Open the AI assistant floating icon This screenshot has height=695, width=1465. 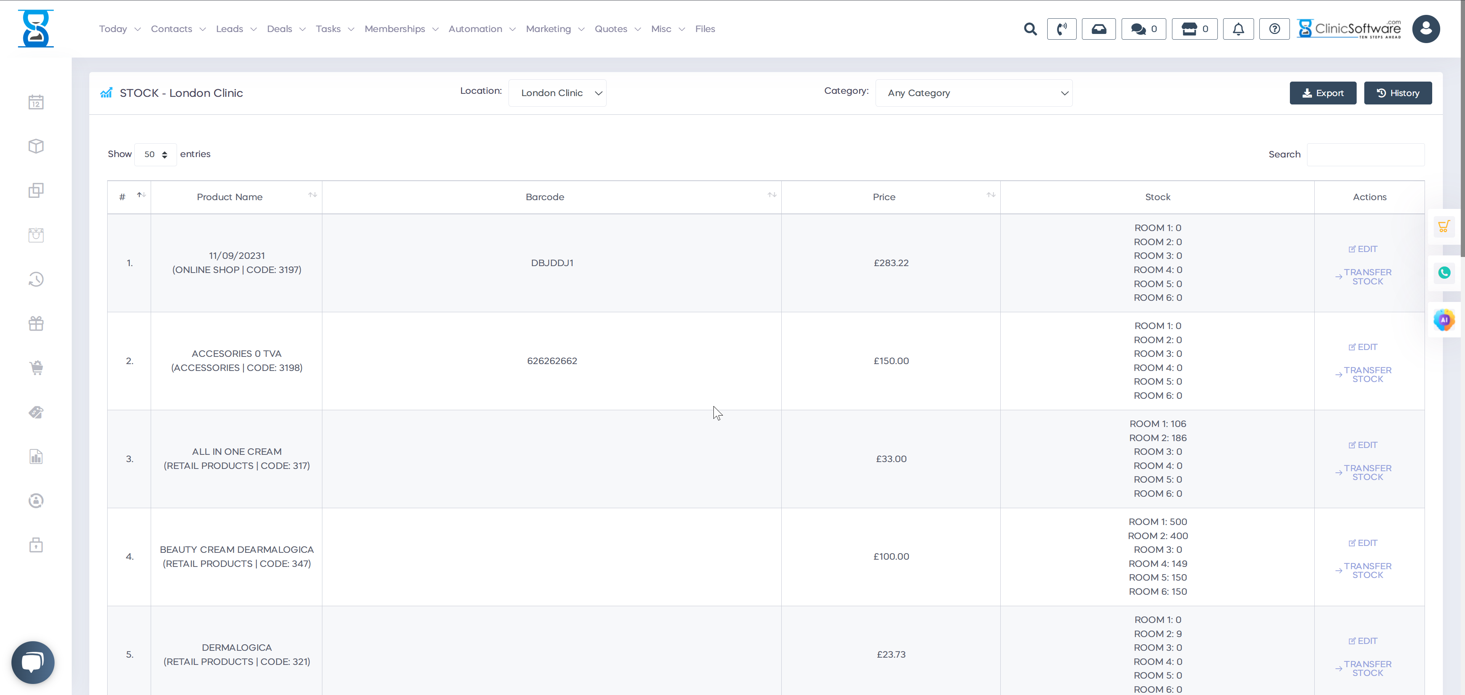click(1444, 320)
